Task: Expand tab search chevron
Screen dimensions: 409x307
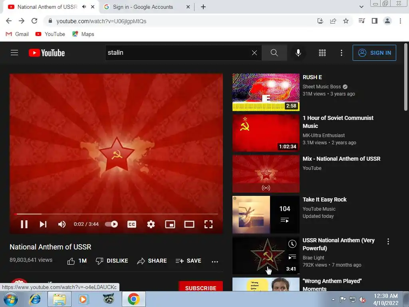Action: [361, 7]
